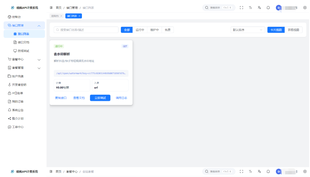310x177 pixels.
Task: Open 接口文档 in the sidebar
Action: coord(23,42)
